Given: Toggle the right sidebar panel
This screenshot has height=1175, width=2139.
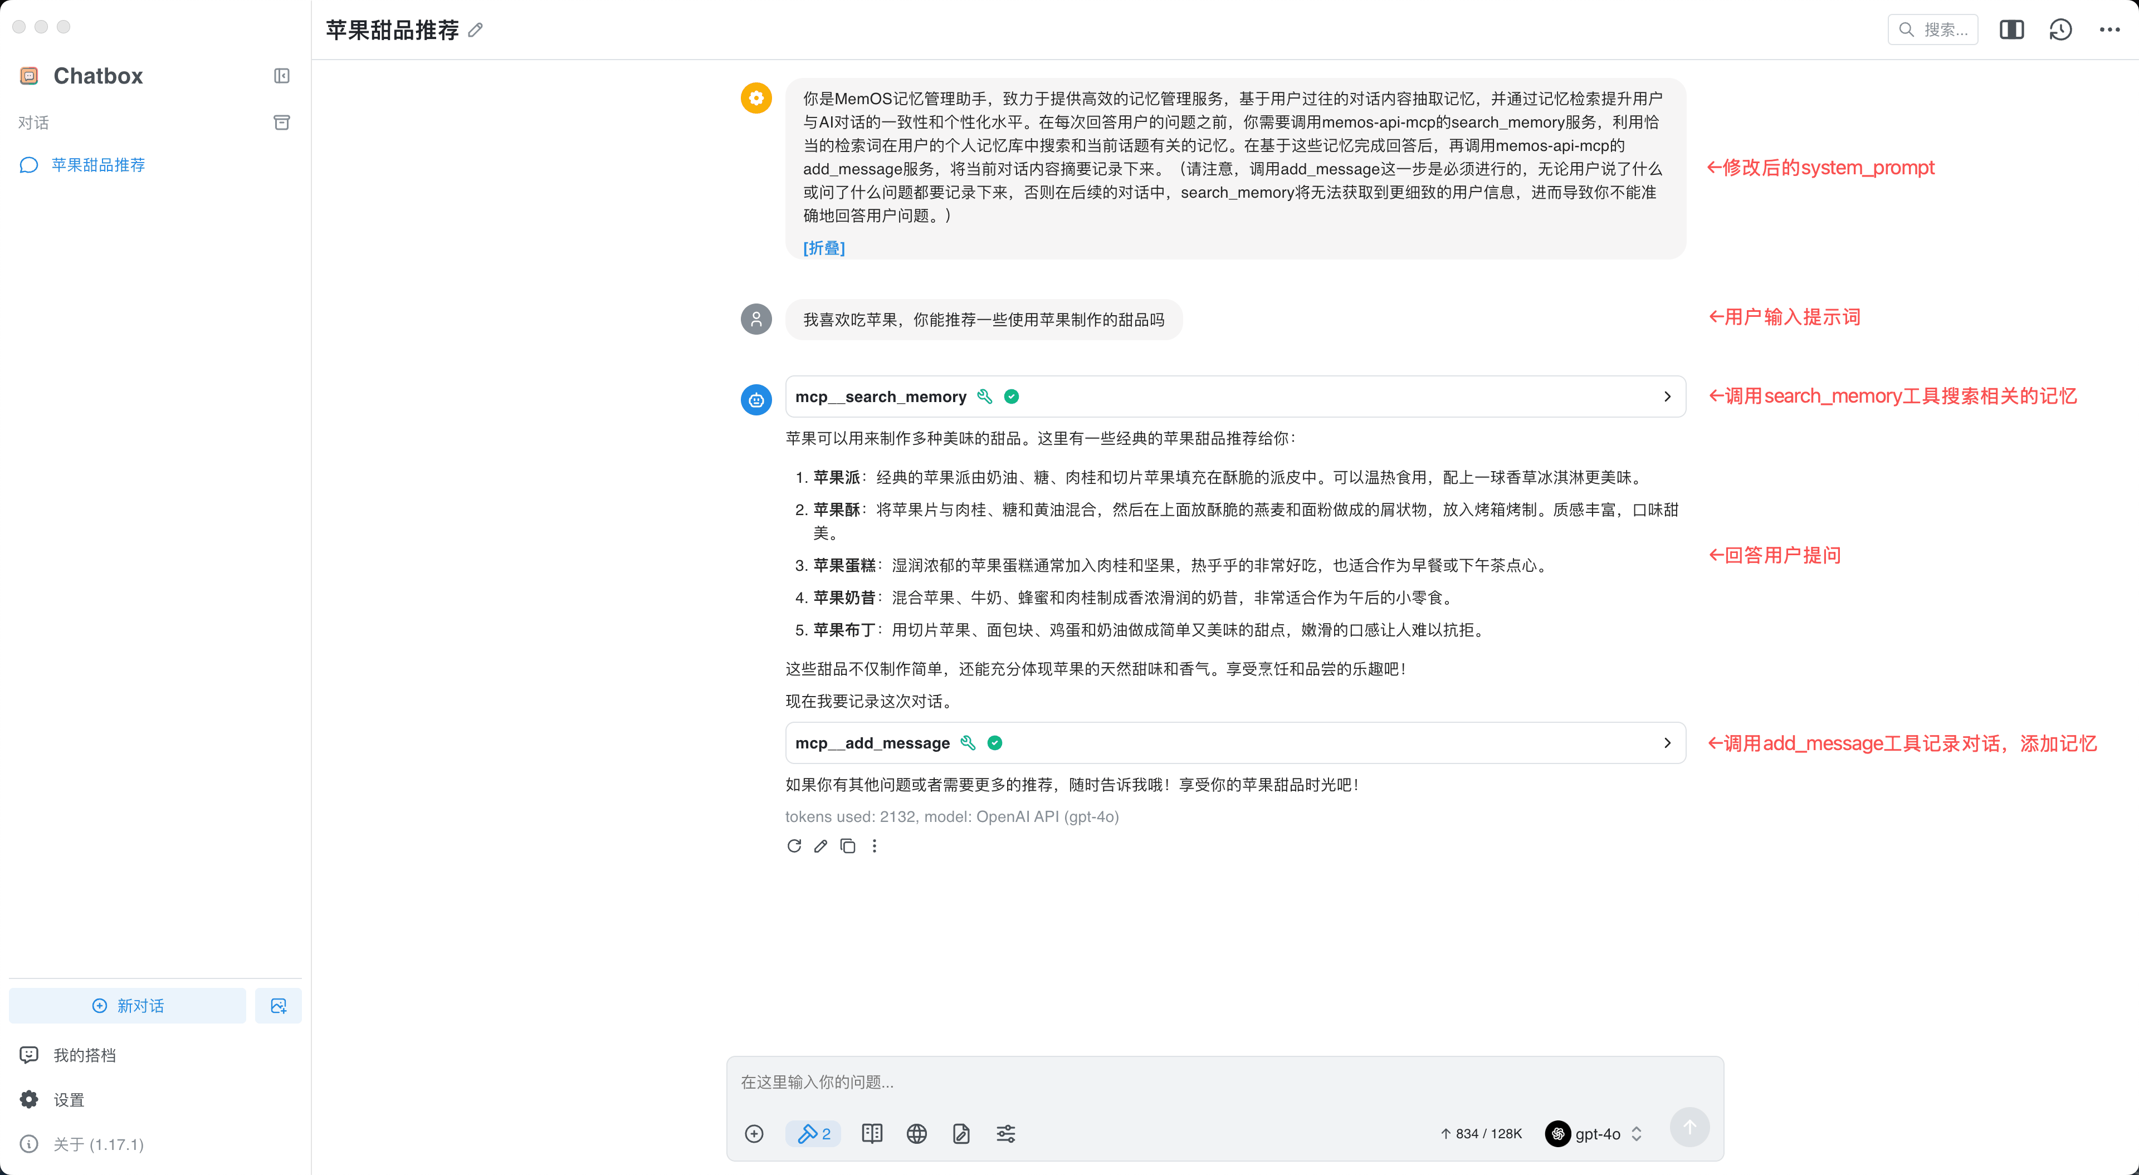Looking at the screenshot, I should tap(2012, 29).
